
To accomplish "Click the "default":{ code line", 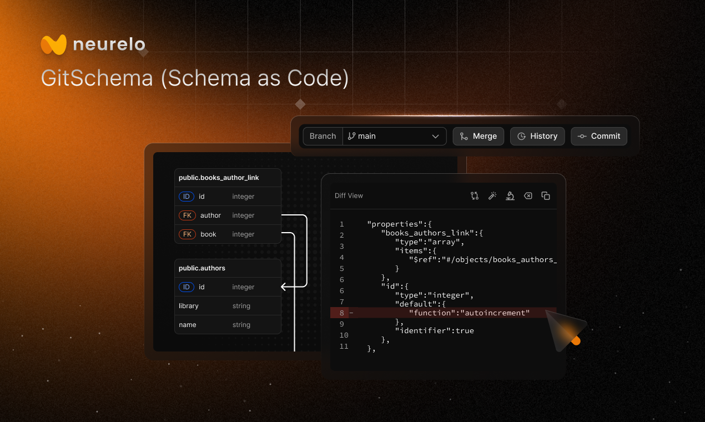I will [420, 304].
